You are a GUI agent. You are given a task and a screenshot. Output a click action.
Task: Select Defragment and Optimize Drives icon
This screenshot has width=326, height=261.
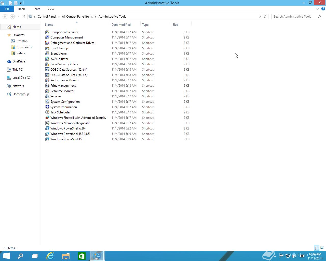tap(47, 43)
